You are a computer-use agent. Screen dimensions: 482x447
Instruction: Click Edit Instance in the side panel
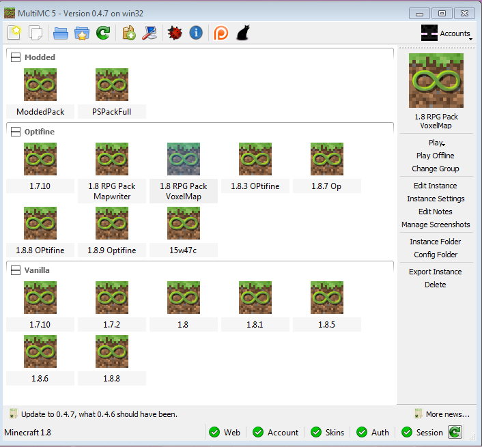(x=435, y=186)
